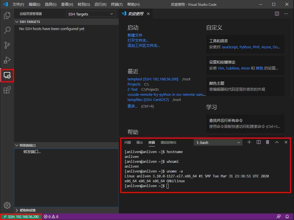Screen dimensions: 294x220
Task: Kill the terminal with trash icon
Action: 268,142
